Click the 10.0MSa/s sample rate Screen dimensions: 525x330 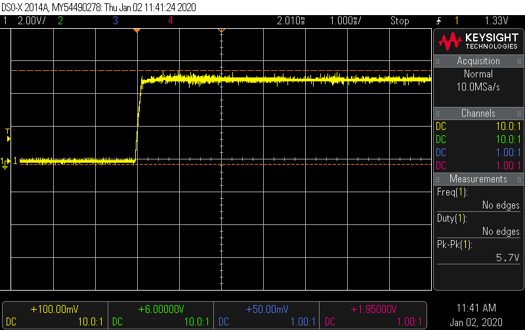coord(478,87)
